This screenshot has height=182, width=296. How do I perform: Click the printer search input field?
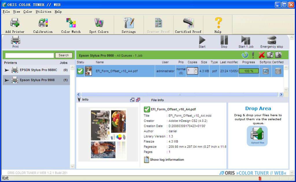(30, 55)
